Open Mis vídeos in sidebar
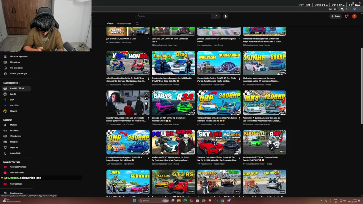Image resolution: width=363 pixels, height=204 pixels. click(x=16, y=62)
